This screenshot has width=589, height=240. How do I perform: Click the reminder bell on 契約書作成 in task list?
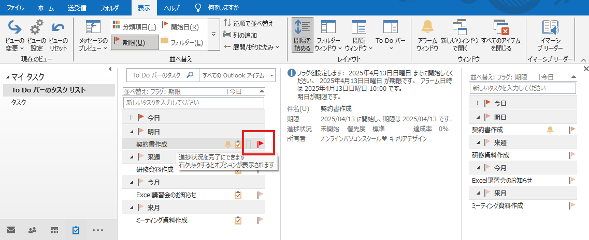(228, 143)
